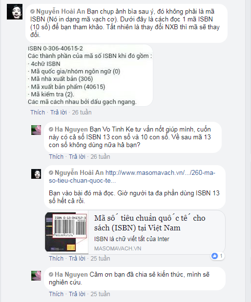Click the like reaction count badge
251x302 pixels.
[x=218, y=256]
